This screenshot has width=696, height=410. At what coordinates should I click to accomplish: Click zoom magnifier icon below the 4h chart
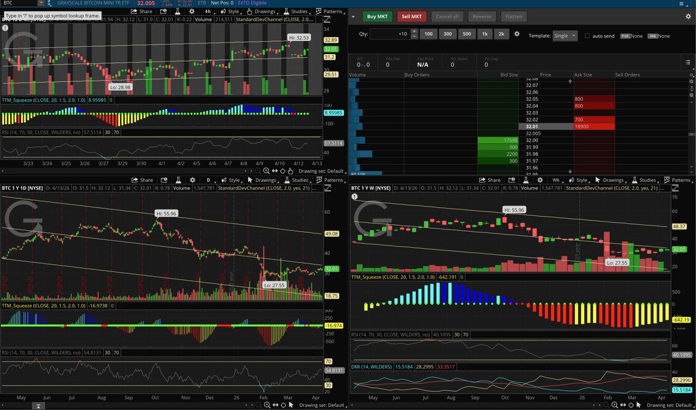pos(266,171)
